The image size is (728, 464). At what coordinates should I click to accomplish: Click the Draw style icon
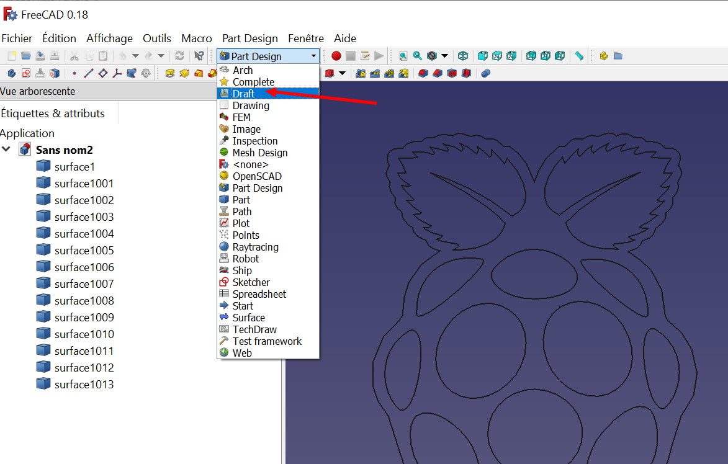click(432, 56)
